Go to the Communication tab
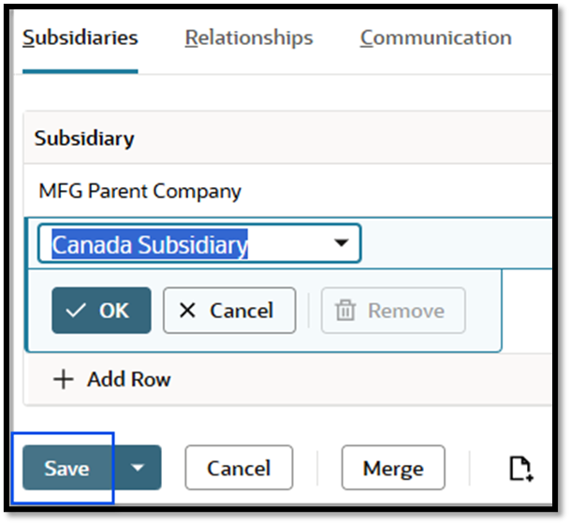Screen dimensions: 570x524 click(436, 38)
